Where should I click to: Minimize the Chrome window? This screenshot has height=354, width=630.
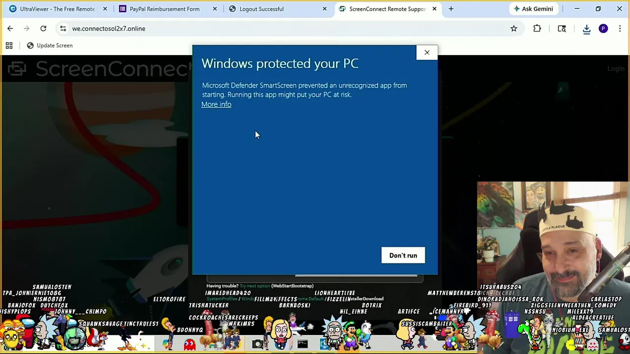(x=577, y=9)
